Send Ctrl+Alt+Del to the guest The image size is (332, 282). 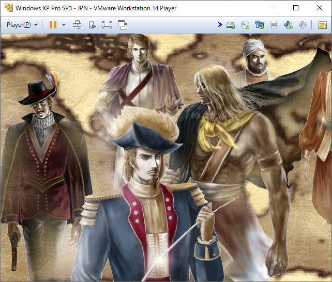pyautogui.click(x=77, y=25)
